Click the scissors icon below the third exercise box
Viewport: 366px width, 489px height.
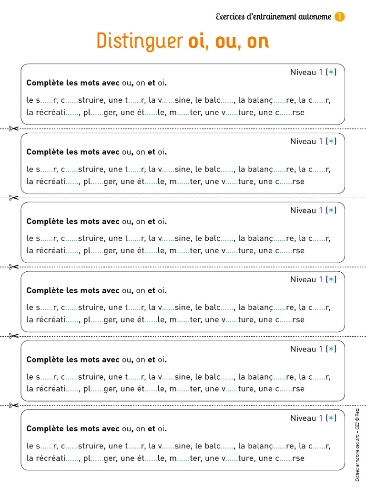tap(13, 266)
